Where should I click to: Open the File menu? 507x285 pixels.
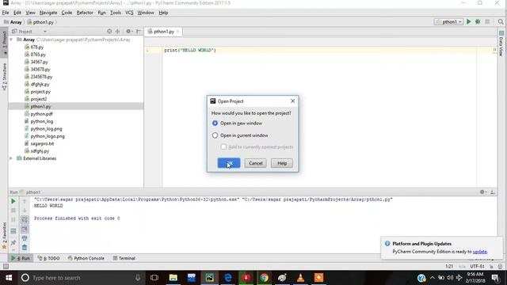tap(6, 13)
